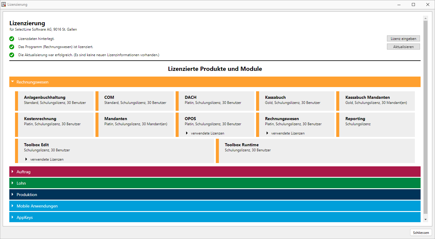Select the DACH module card title
This screenshot has height=239, width=435.
tap(191, 97)
